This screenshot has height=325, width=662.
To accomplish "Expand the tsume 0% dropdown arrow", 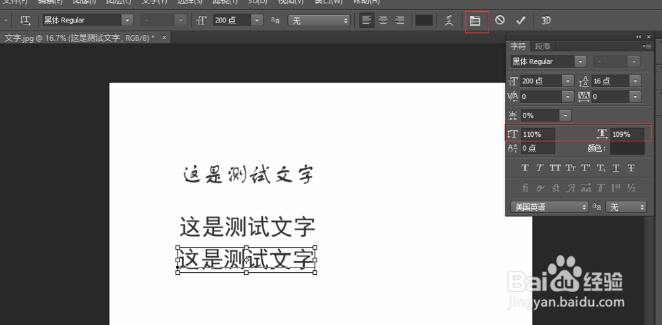I will click(565, 115).
